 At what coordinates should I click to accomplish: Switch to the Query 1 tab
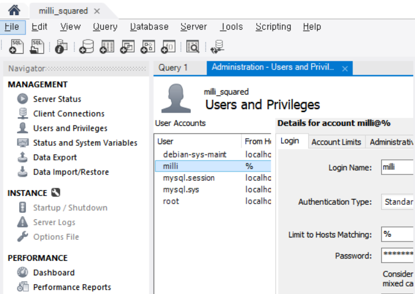tap(173, 68)
